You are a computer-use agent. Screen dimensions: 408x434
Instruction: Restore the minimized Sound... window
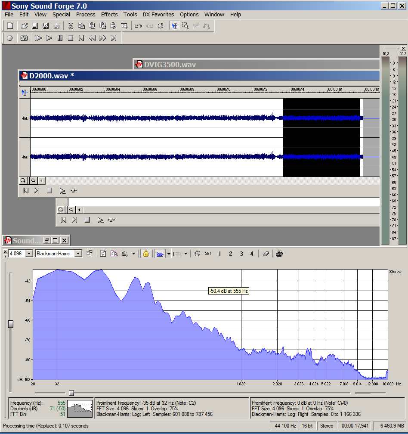coord(47,240)
